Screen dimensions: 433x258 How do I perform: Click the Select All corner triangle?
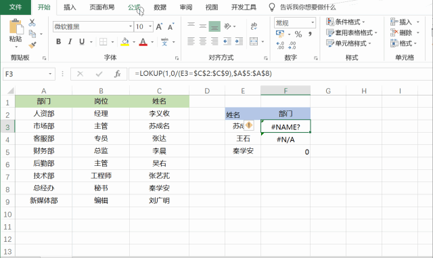click(10, 91)
